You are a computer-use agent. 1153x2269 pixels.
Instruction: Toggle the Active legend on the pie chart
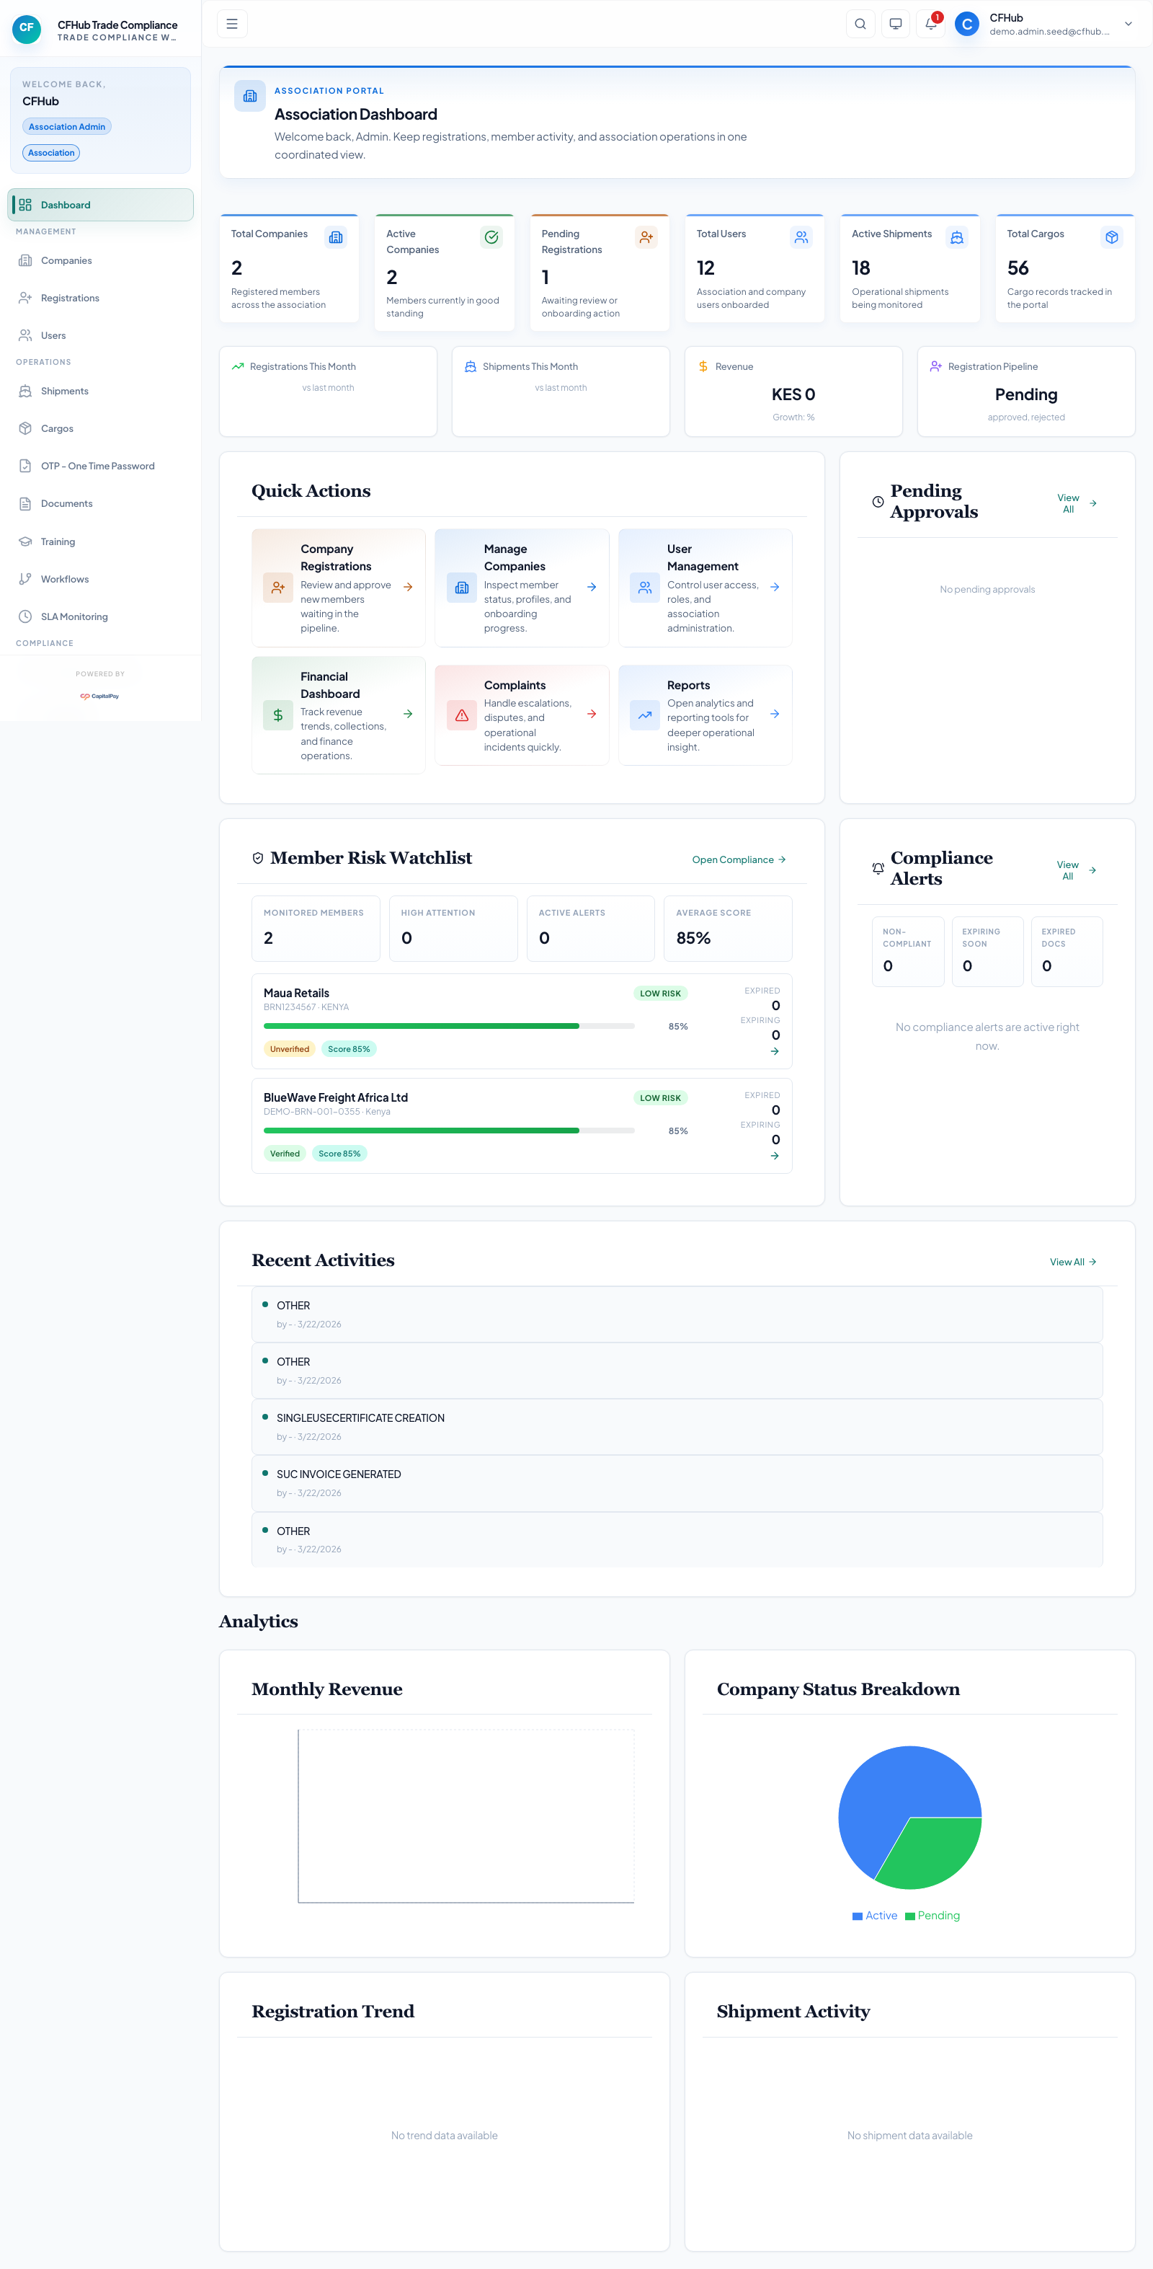click(874, 1915)
